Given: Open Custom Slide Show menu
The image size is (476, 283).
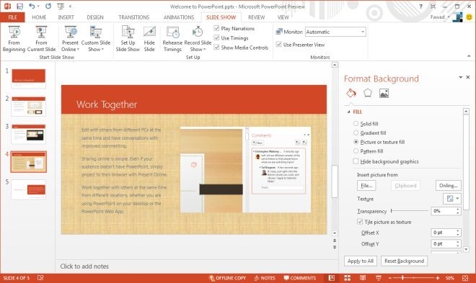Looking at the screenshot, I should (96, 39).
